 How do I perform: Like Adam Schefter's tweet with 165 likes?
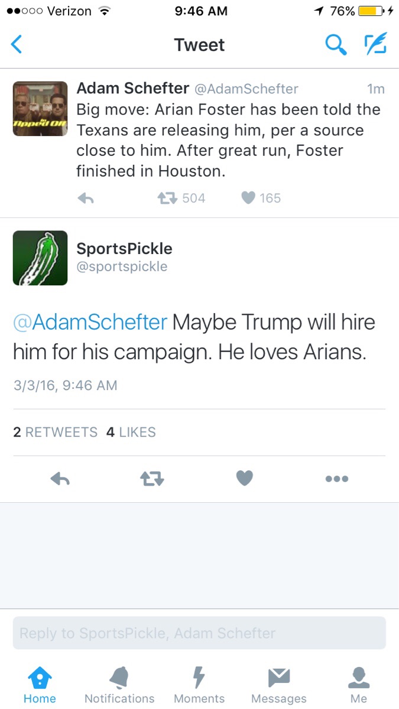pos(248,199)
